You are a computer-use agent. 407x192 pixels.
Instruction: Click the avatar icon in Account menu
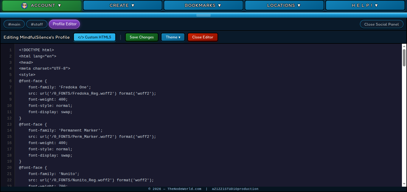(x=25, y=6)
